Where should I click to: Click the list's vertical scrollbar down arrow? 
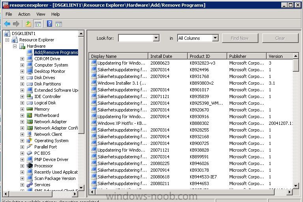(x=296, y=186)
